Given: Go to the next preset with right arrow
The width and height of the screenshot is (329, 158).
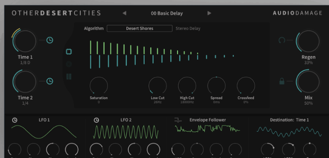Looking at the screenshot, I should 209,13.
